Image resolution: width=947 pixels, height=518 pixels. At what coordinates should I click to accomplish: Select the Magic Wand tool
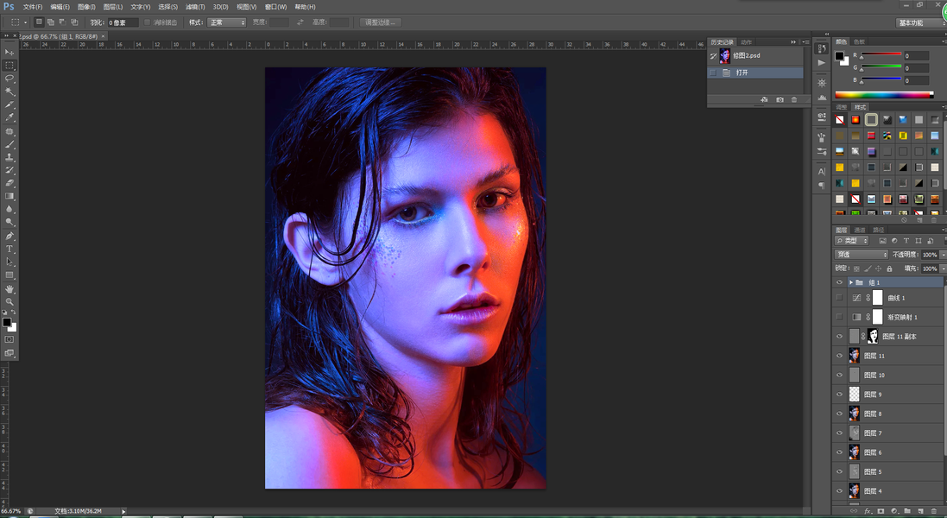[9, 92]
